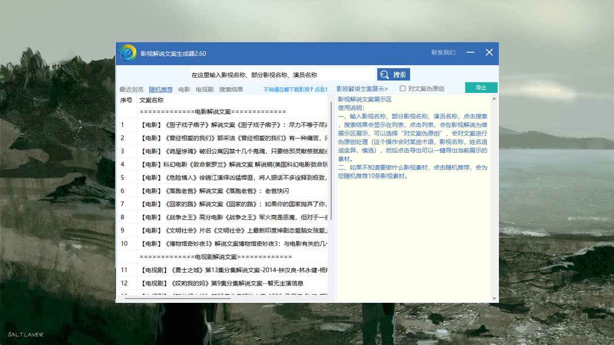Switch to the 最近浏览 tab
Screen dimensions: 614x345
(131, 90)
